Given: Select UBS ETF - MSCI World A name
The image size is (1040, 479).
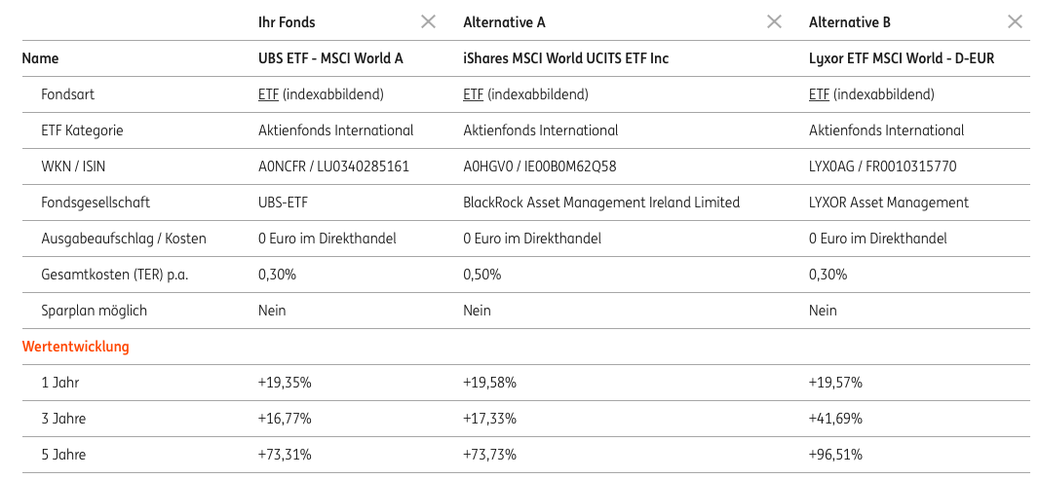Looking at the screenshot, I should coord(330,58).
